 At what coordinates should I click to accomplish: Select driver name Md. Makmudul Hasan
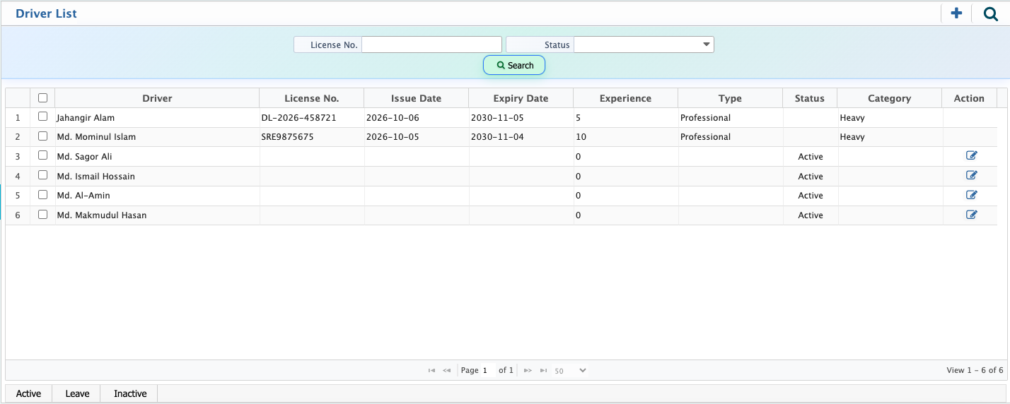coord(102,215)
